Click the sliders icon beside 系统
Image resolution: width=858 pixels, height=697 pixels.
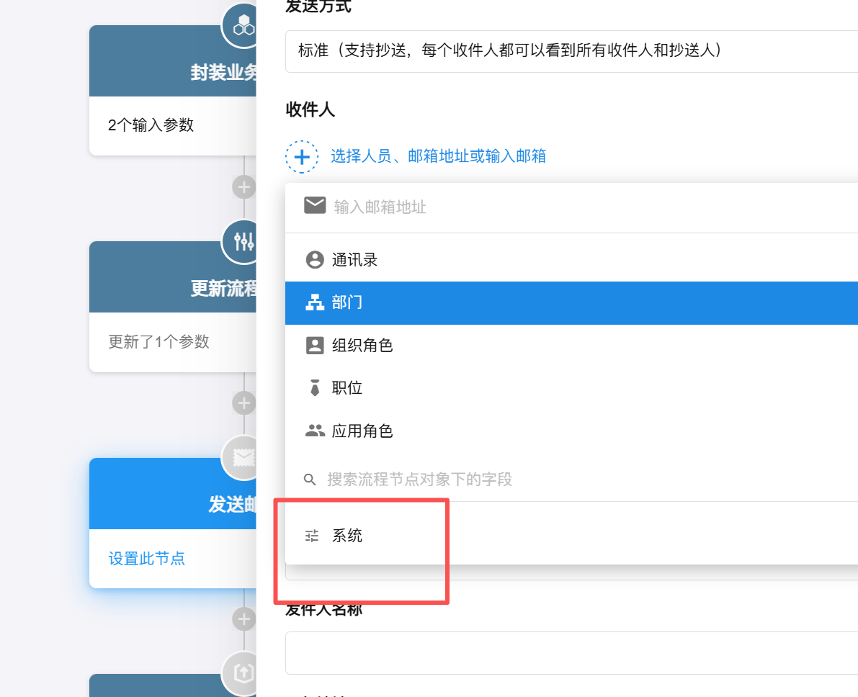[312, 536]
